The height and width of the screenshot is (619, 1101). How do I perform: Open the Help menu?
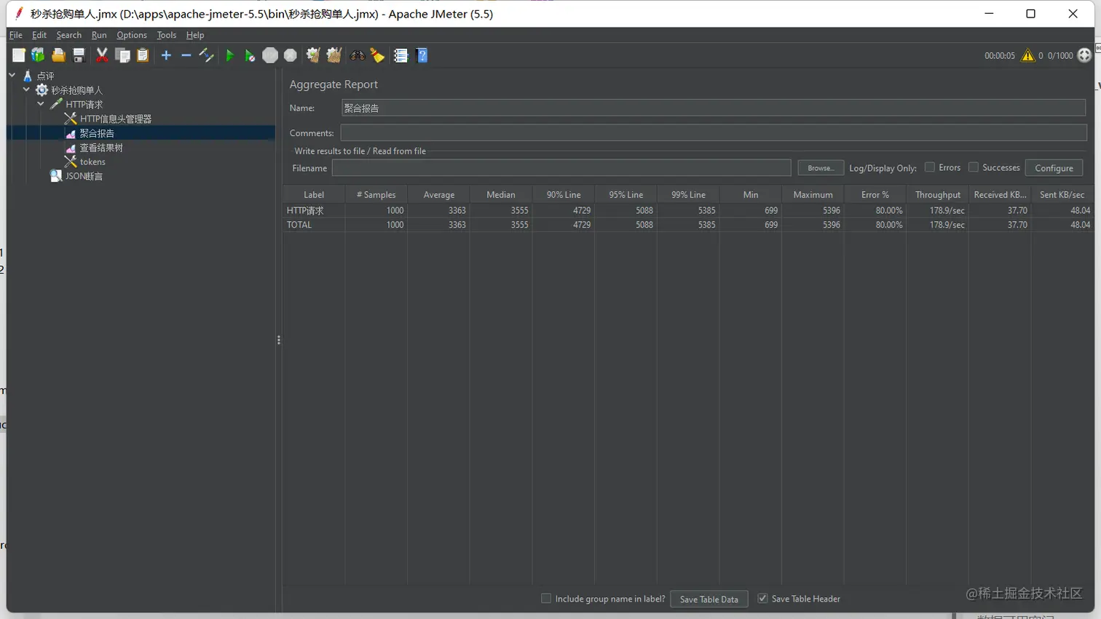point(195,35)
